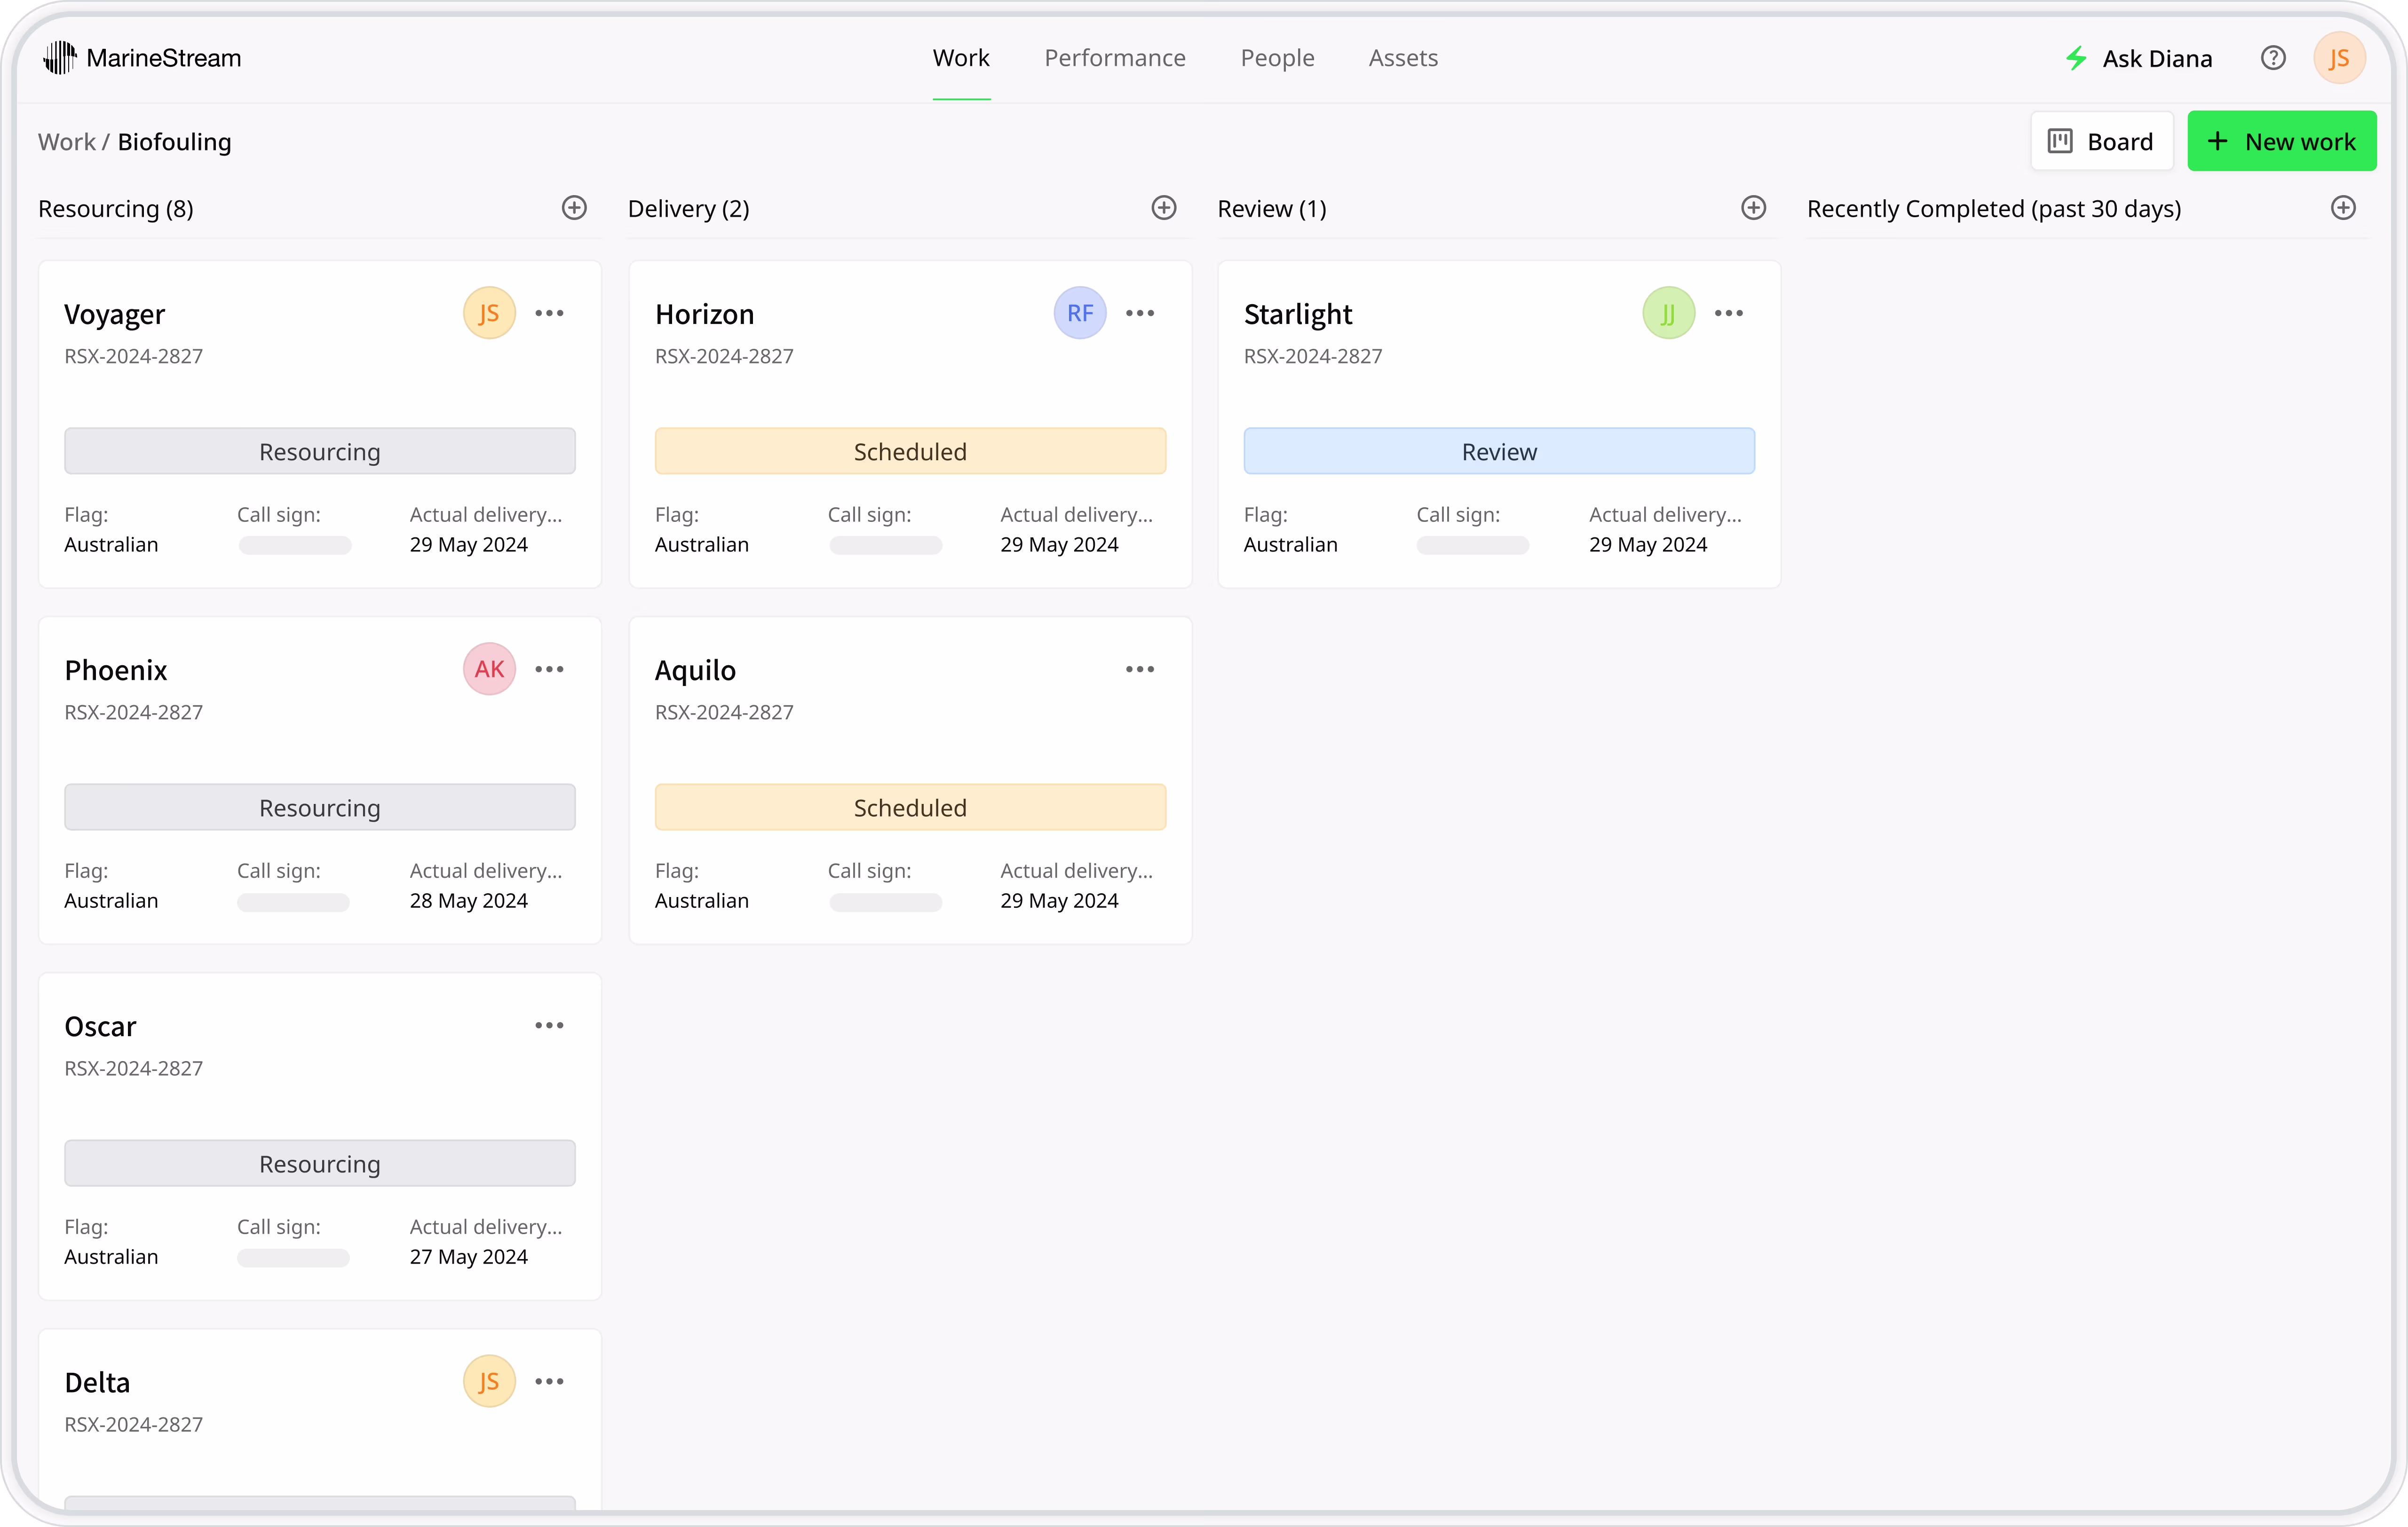Open the help question mark icon
This screenshot has width=2408, height=1527.
[x=2273, y=58]
